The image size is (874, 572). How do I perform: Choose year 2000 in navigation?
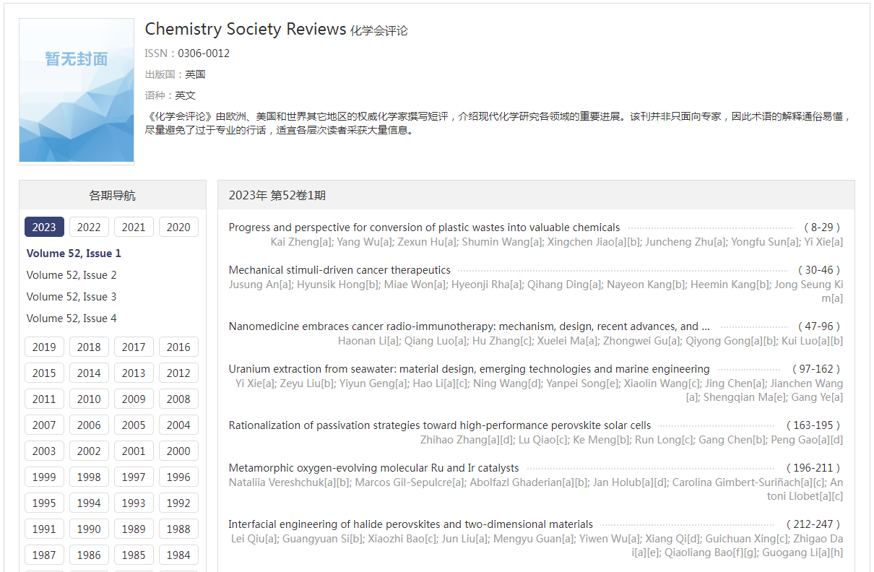(x=178, y=451)
